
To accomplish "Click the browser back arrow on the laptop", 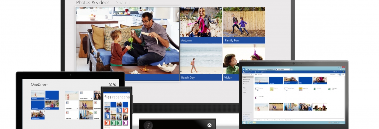I will (x=244, y=69).
